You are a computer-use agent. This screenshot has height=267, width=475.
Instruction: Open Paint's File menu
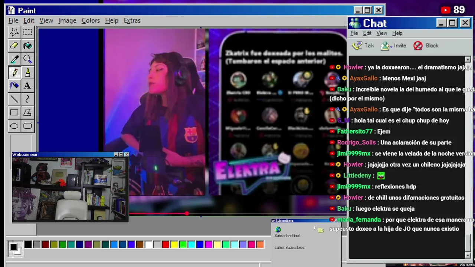13,20
